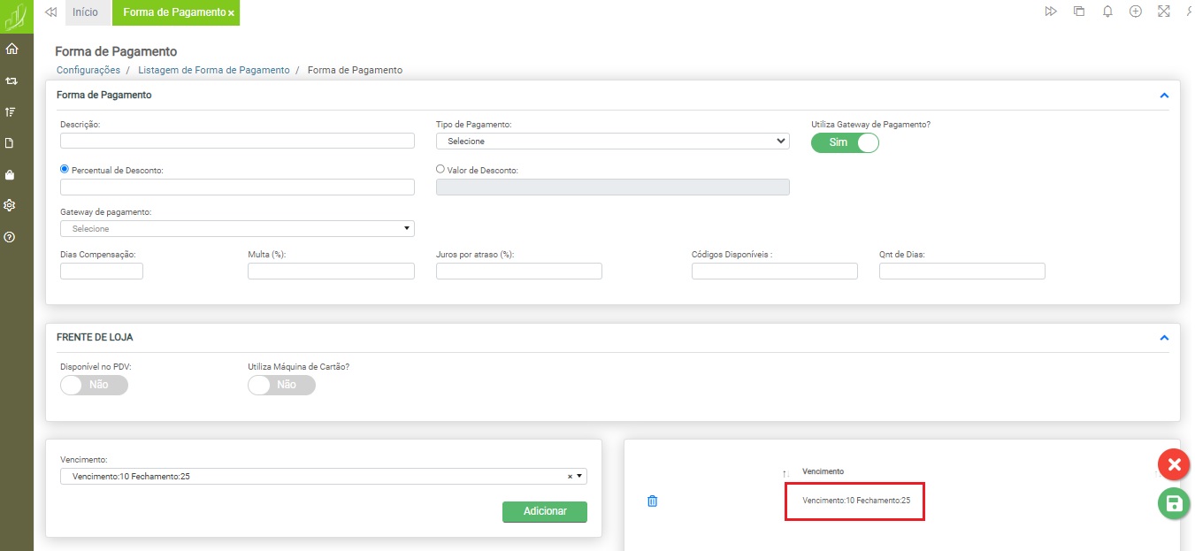Click the green save floppy disk button
Image resolution: width=1195 pixels, height=551 pixels.
[x=1173, y=503]
